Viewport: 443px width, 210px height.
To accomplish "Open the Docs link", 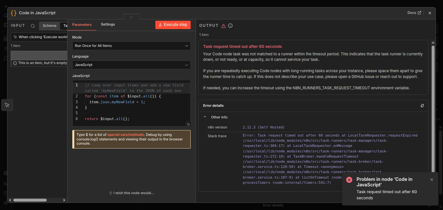I will click(414, 13).
